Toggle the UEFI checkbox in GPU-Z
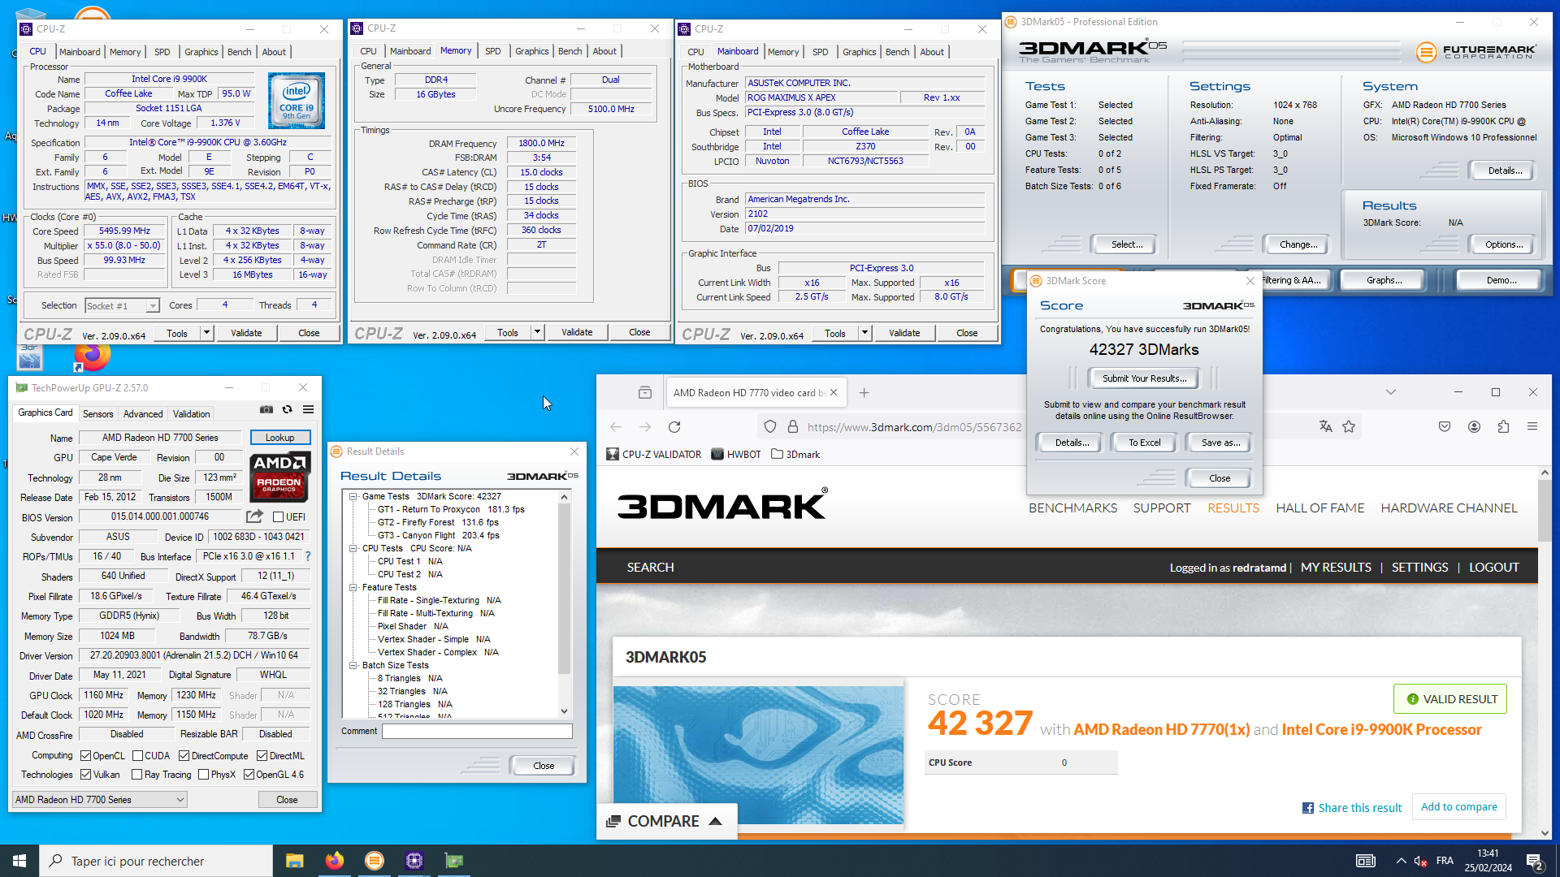The height and width of the screenshot is (877, 1560). tap(278, 517)
